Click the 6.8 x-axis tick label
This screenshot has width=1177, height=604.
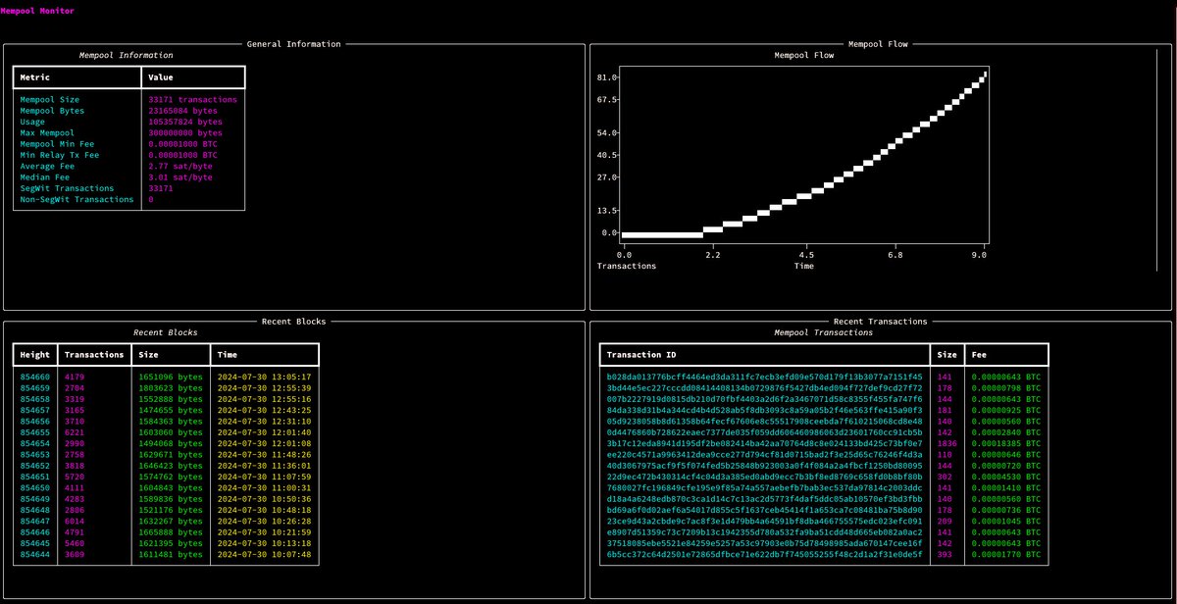(896, 255)
